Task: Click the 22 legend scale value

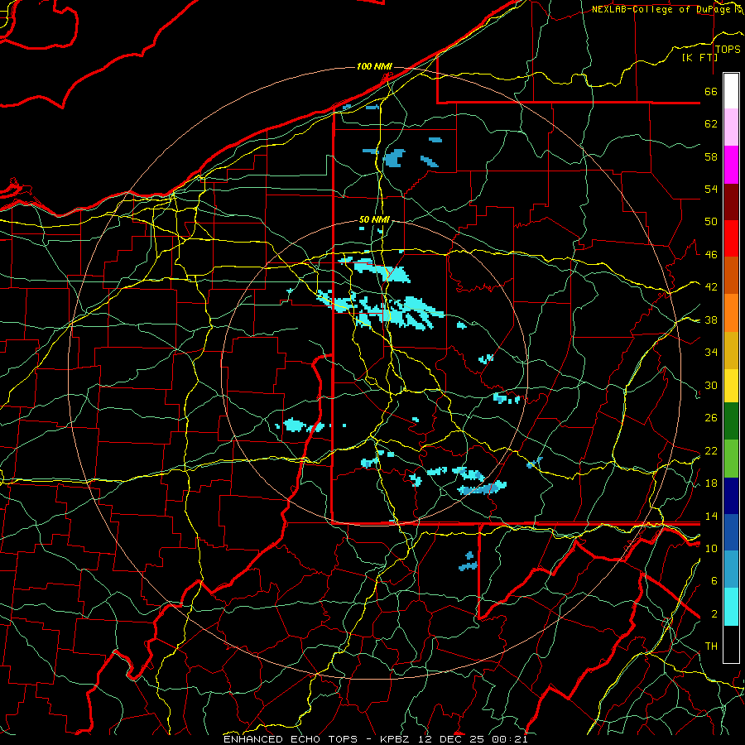Action: pos(711,450)
